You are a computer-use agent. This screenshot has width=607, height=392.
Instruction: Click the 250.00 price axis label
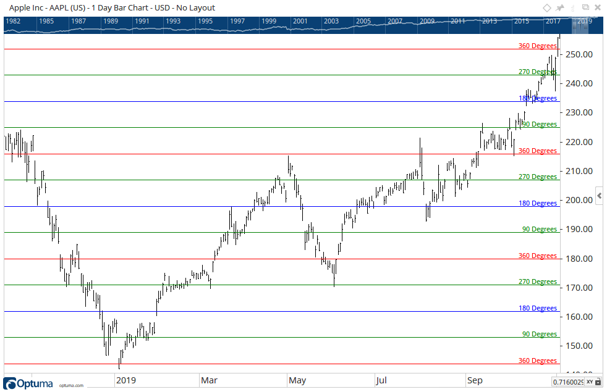(x=579, y=54)
